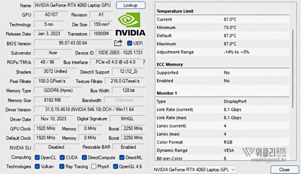Toggle the CUDA checkbox
This screenshot has width=301, height=174.
[x=62, y=157]
